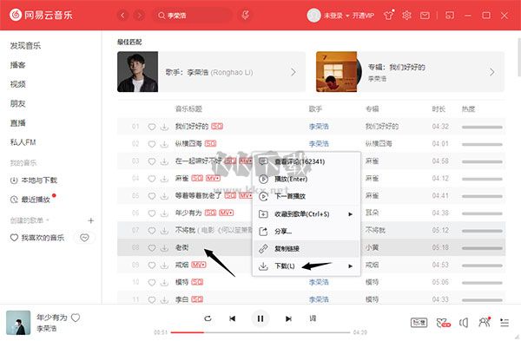Open 我喜欢的音乐 playlist
Viewport: 521px width, 341px height.
[36, 238]
